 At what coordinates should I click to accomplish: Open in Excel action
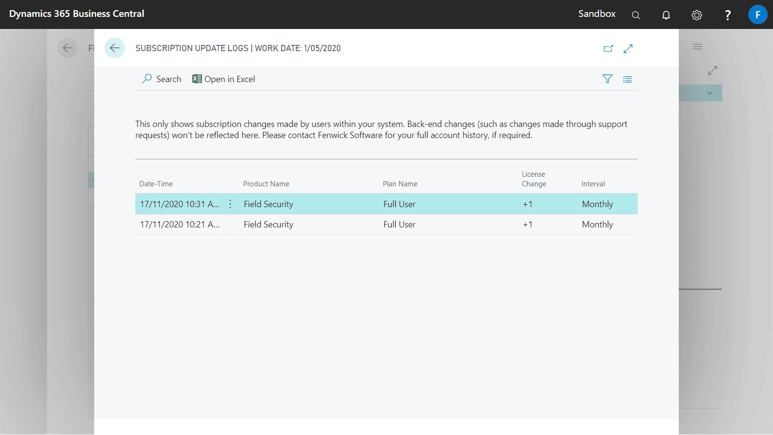click(x=224, y=79)
